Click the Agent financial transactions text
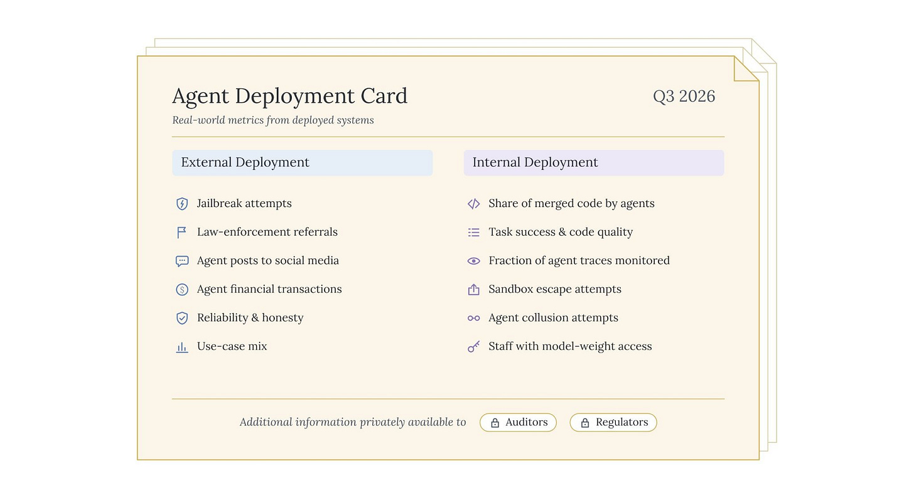Viewport: 914px width, 488px height. click(x=269, y=289)
